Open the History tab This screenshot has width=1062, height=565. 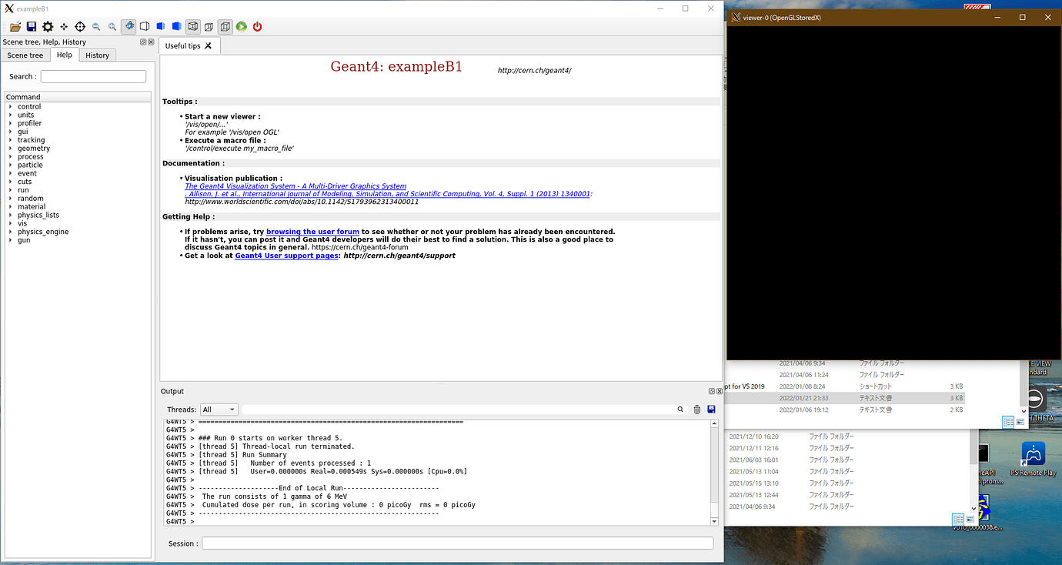97,55
